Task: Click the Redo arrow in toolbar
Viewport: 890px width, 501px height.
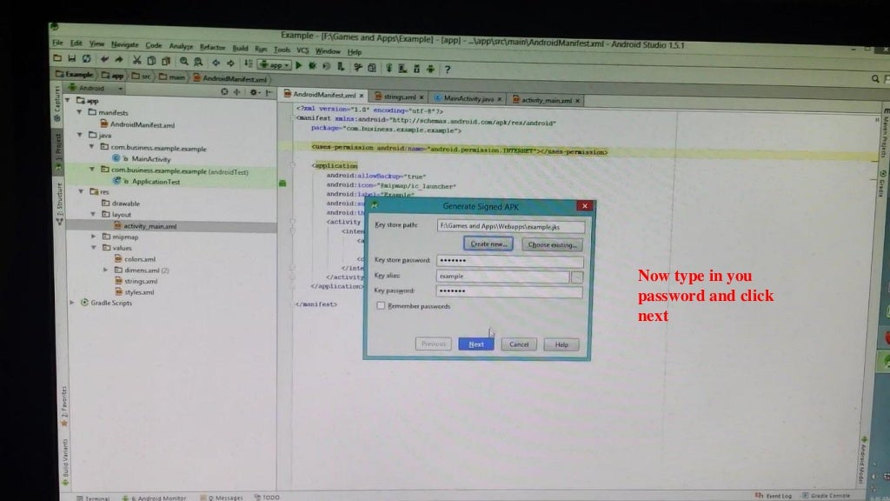Action: (118, 59)
